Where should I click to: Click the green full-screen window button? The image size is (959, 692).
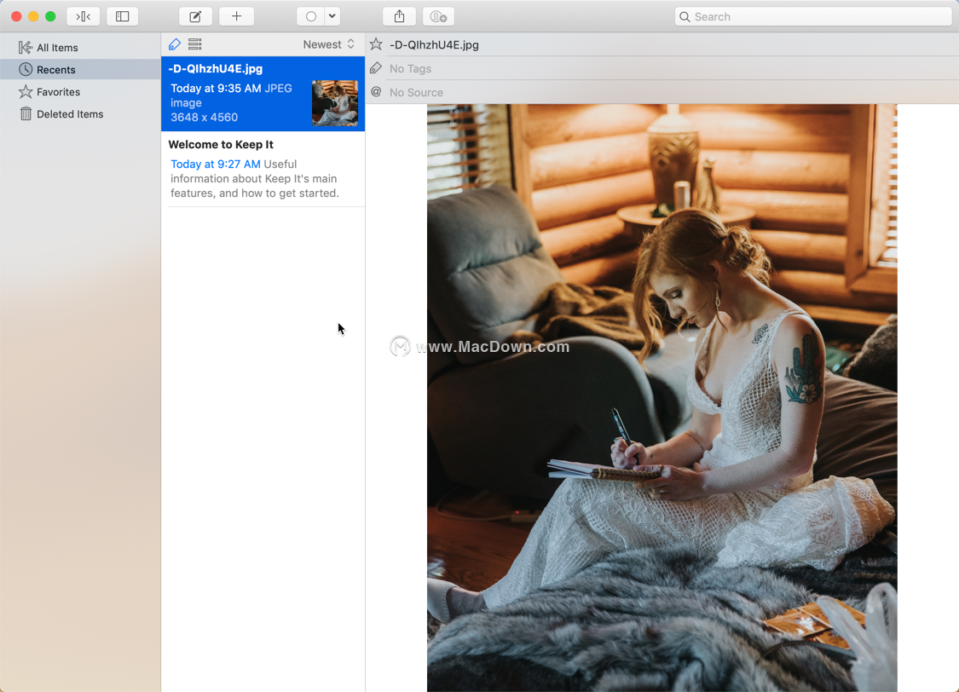[51, 16]
